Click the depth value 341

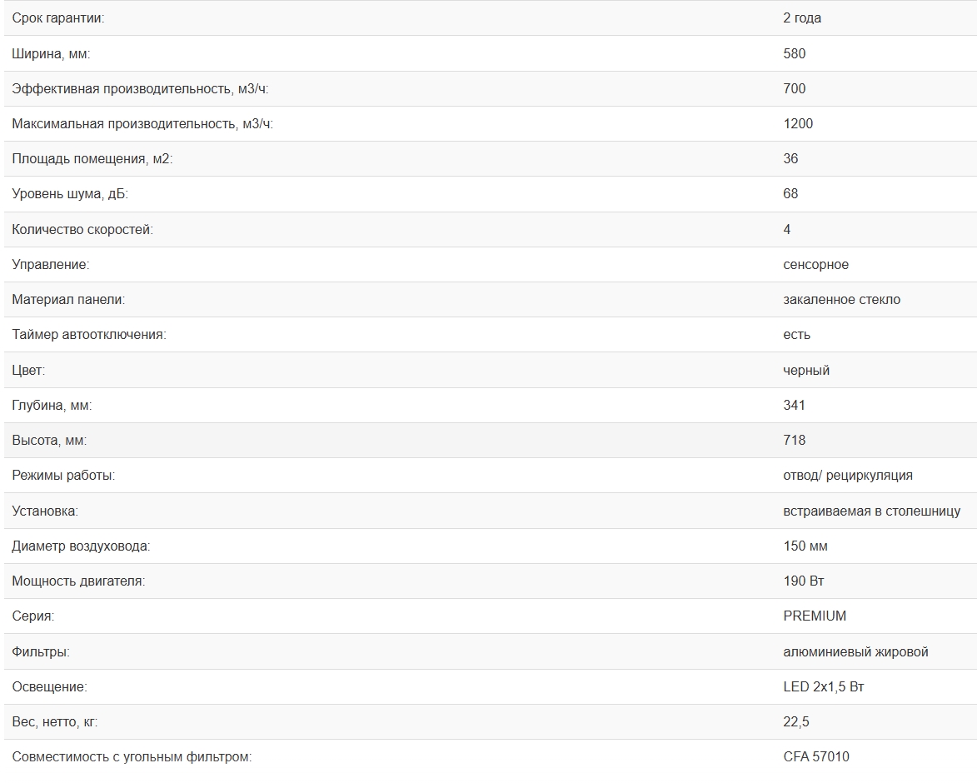(x=795, y=405)
